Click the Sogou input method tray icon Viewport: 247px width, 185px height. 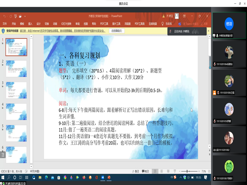coord(176,177)
